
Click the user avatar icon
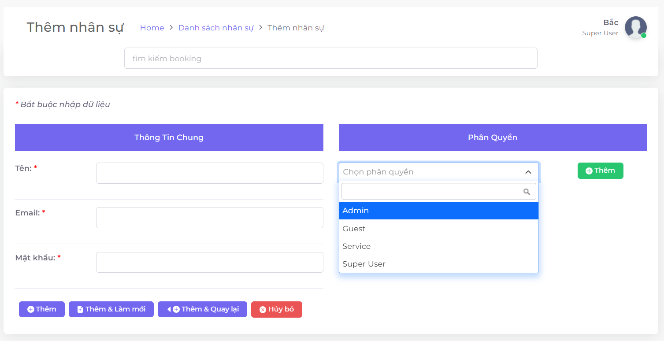[x=635, y=27]
